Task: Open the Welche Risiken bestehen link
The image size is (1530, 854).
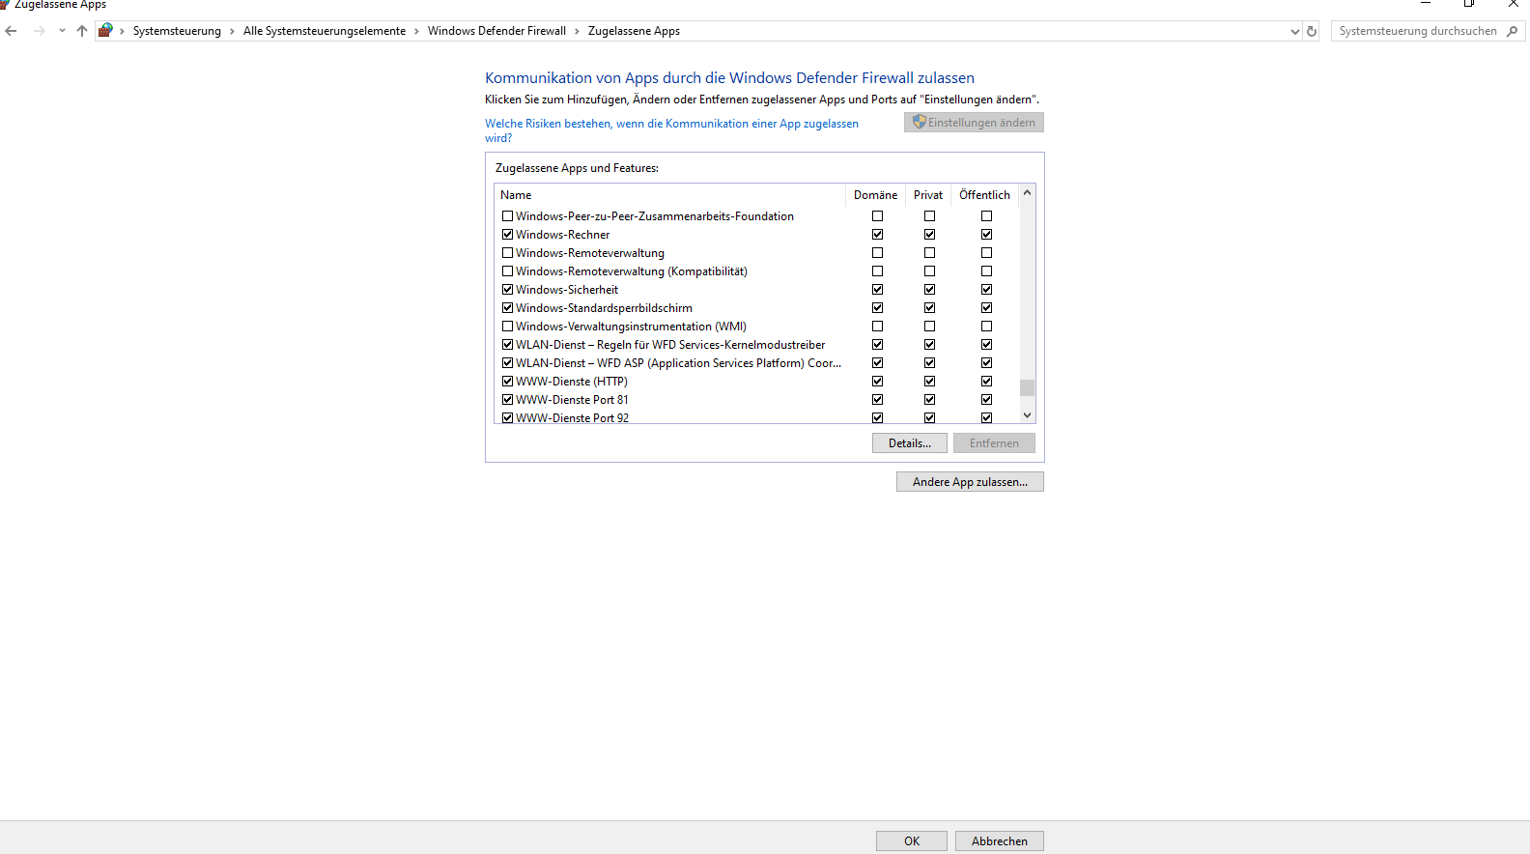Action: 671,130
